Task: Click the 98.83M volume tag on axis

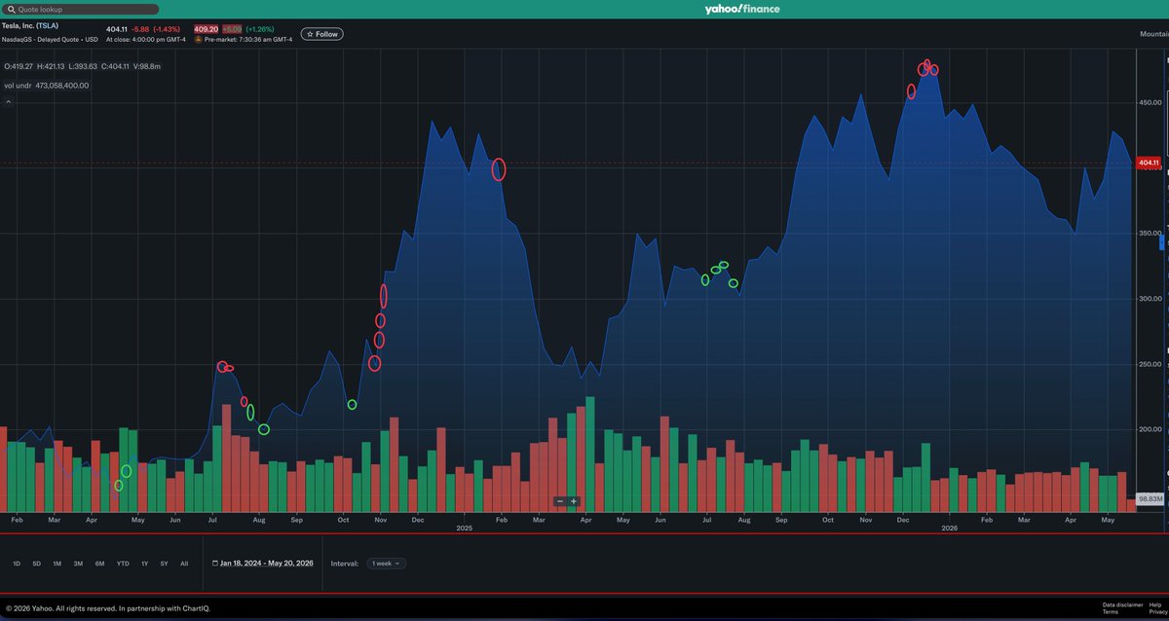Action: click(x=1150, y=497)
